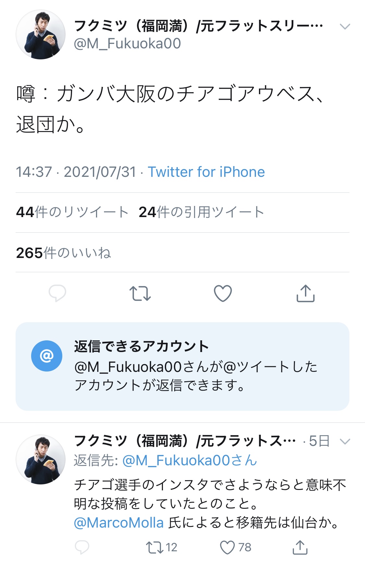Tap the reply tweet's profile avatar
The height and width of the screenshot is (561, 365).
coord(41,459)
